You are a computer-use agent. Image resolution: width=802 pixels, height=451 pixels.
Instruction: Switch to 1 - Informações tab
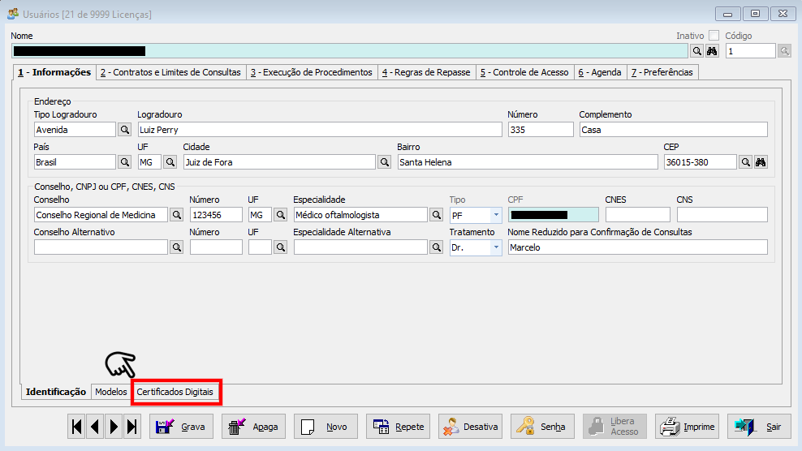(x=54, y=72)
